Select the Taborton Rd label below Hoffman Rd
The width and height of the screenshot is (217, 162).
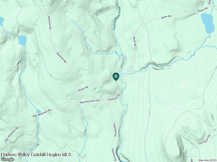click(115, 130)
